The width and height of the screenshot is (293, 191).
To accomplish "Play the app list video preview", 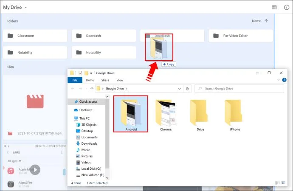I will 35,170.
